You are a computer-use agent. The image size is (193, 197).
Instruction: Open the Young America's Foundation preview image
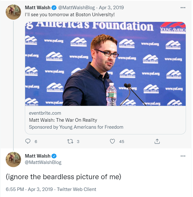coord(105,64)
